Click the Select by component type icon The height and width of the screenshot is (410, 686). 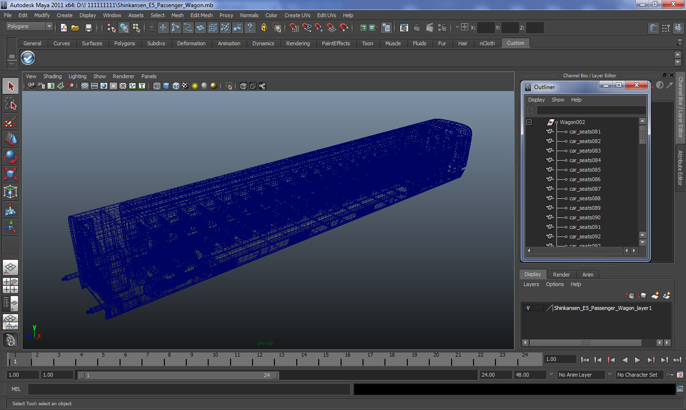click(x=136, y=28)
